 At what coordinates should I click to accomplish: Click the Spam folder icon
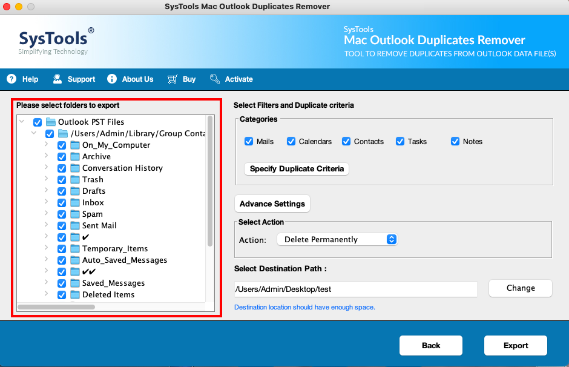pyautogui.click(x=75, y=214)
